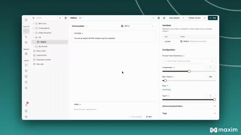Open the database cylinder icon in Library
The height and width of the screenshot is (135, 241).
26,76
